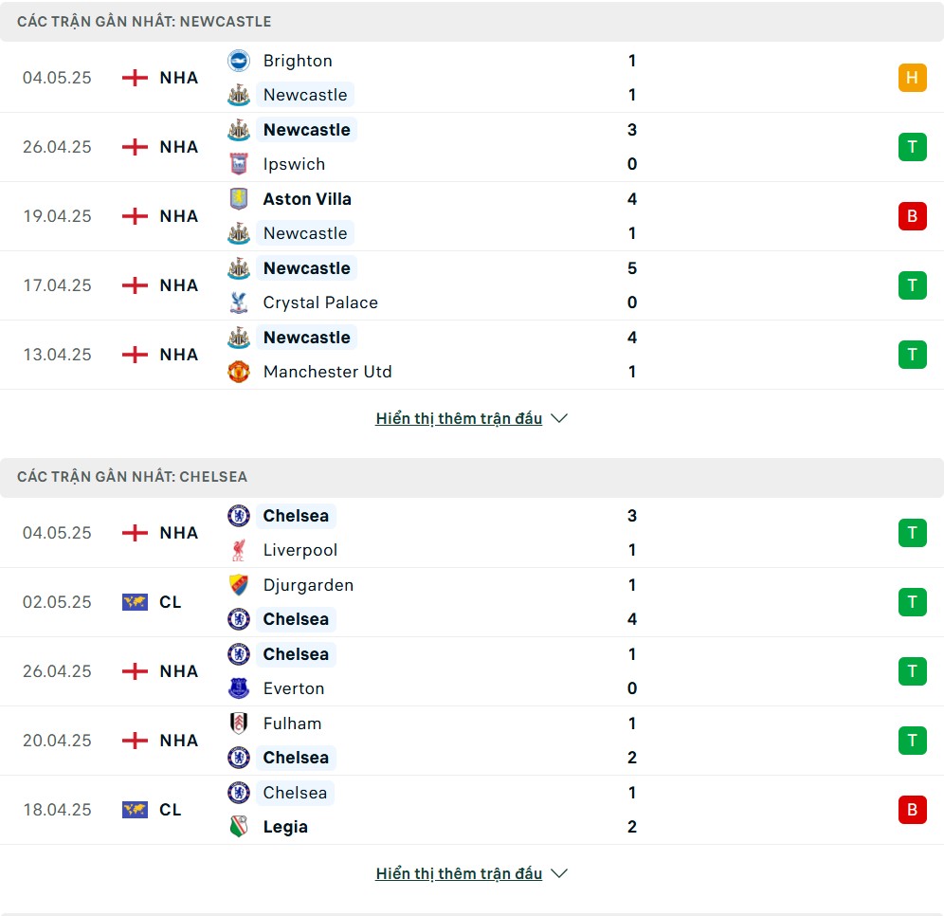Click the Manchester Utd crest icon

239,372
